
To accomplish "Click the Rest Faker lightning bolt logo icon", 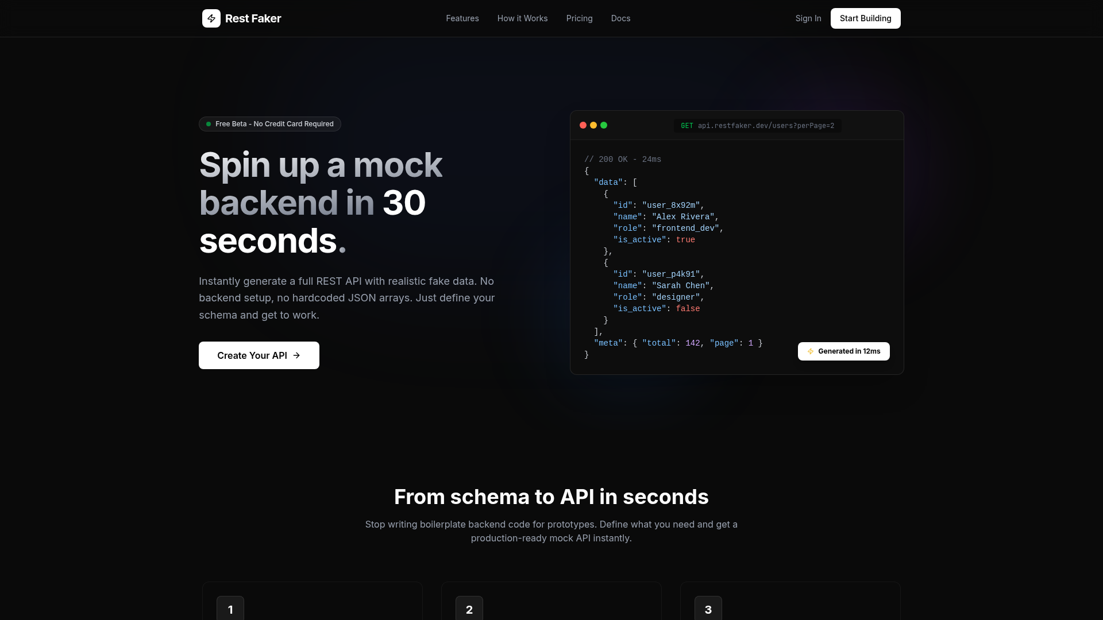I will [x=211, y=18].
